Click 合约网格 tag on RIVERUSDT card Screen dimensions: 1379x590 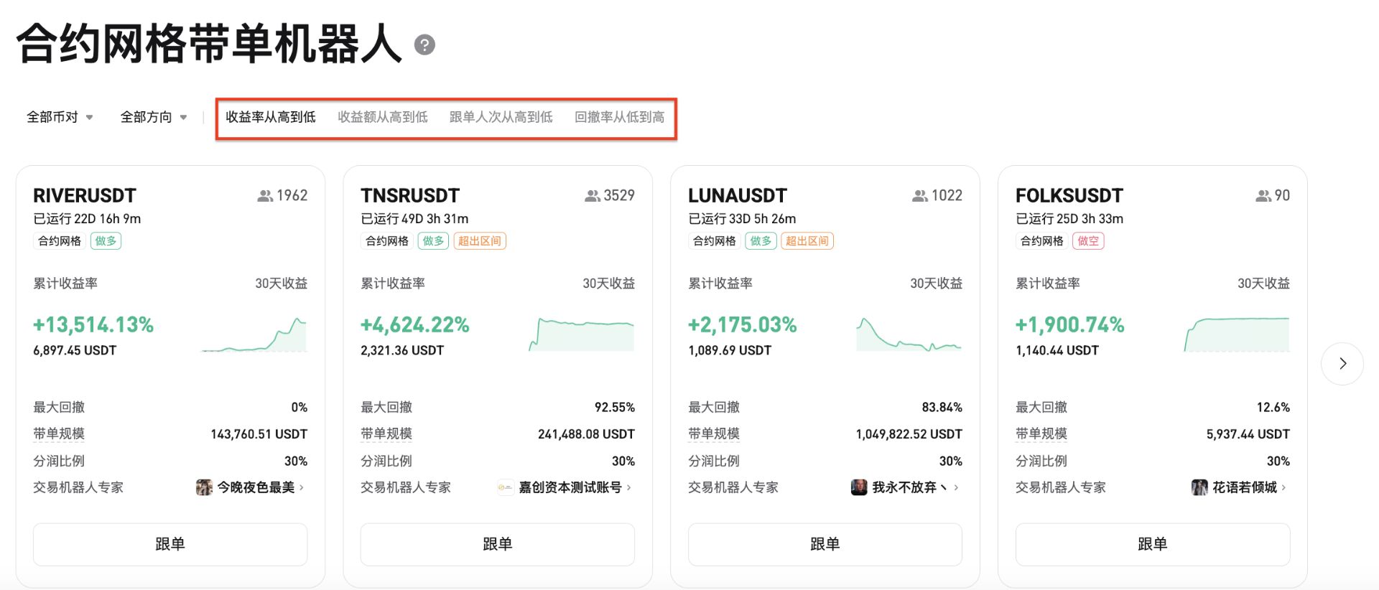60,241
